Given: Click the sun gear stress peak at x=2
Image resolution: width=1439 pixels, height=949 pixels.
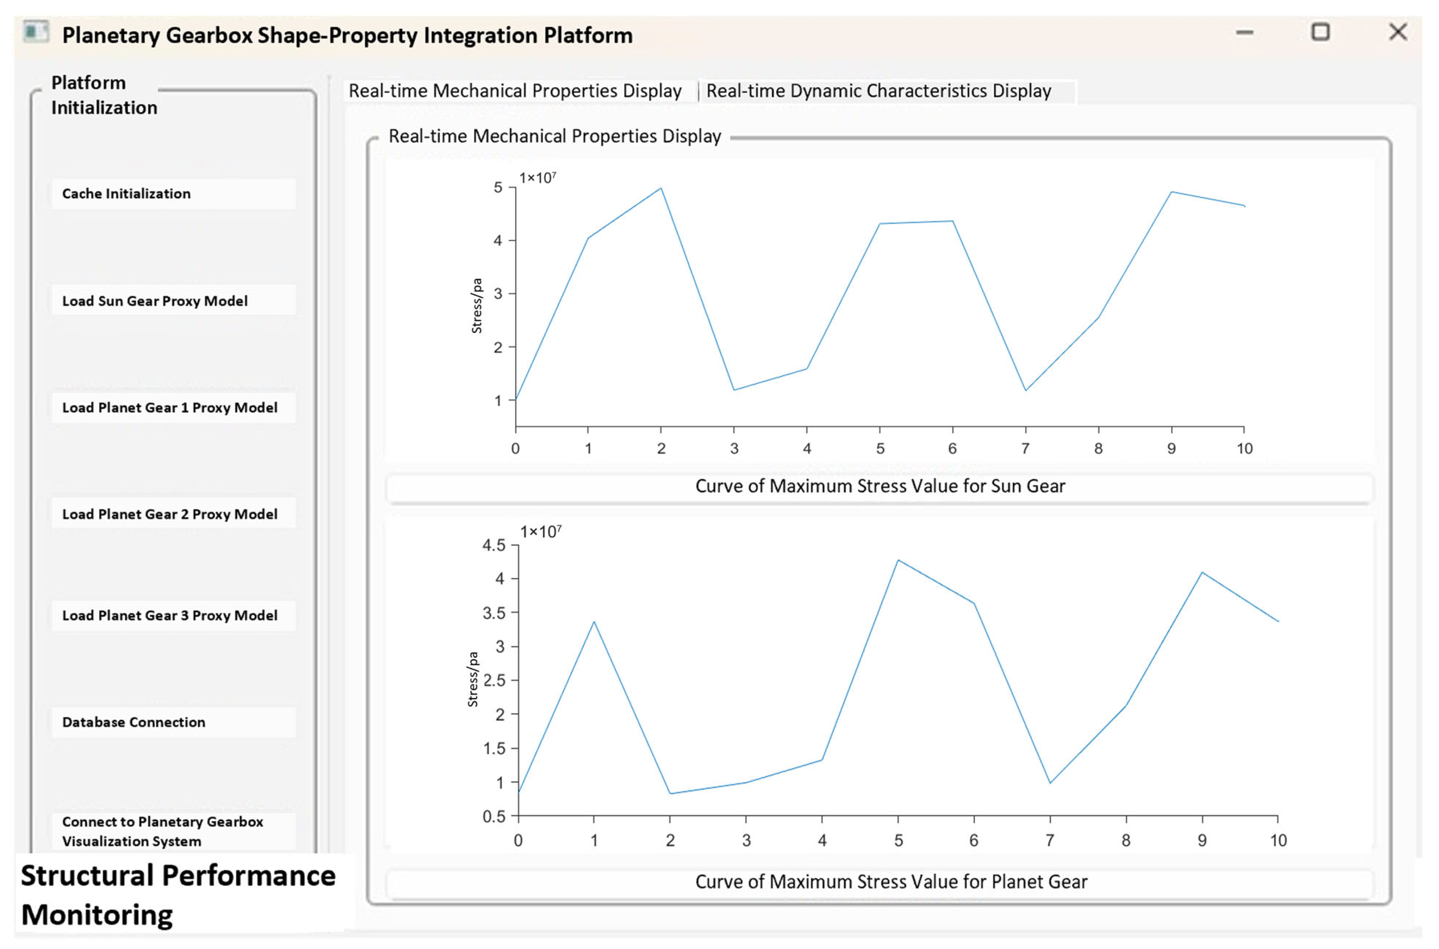Looking at the screenshot, I should pos(661,188).
